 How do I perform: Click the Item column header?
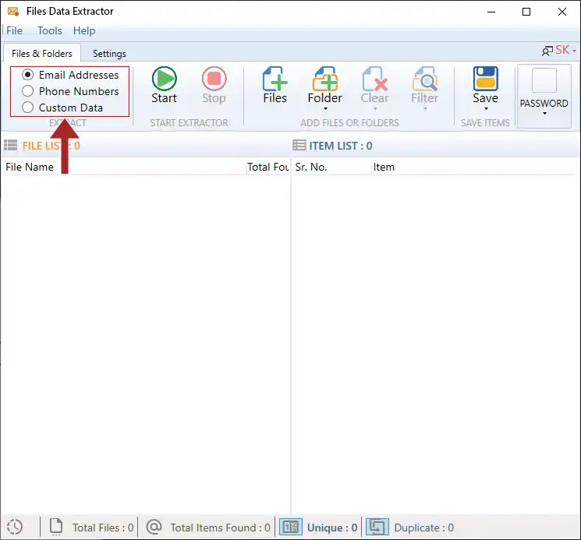click(x=476, y=167)
